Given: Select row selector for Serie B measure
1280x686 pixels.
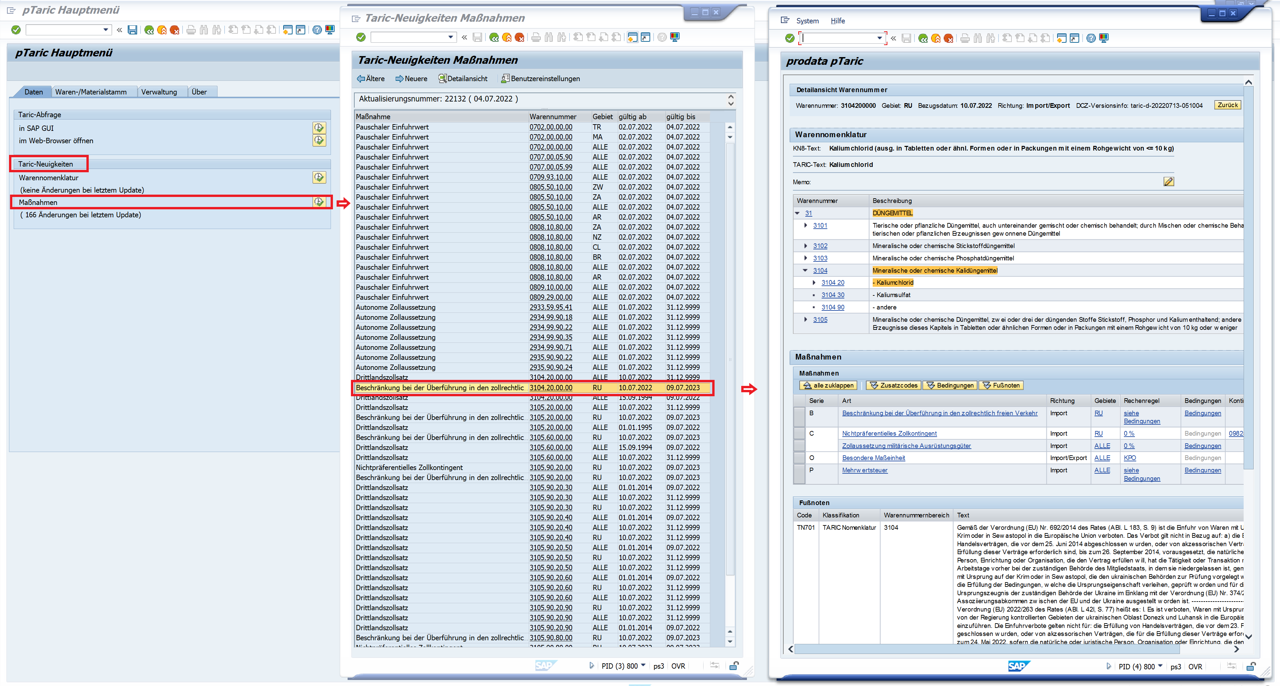Looking at the screenshot, I should click(799, 417).
